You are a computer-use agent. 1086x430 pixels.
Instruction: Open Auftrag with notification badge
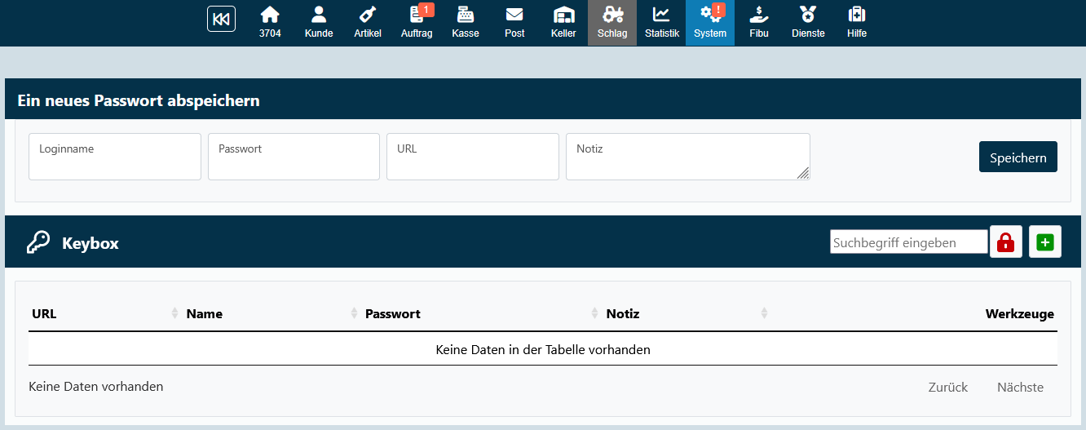click(417, 22)
